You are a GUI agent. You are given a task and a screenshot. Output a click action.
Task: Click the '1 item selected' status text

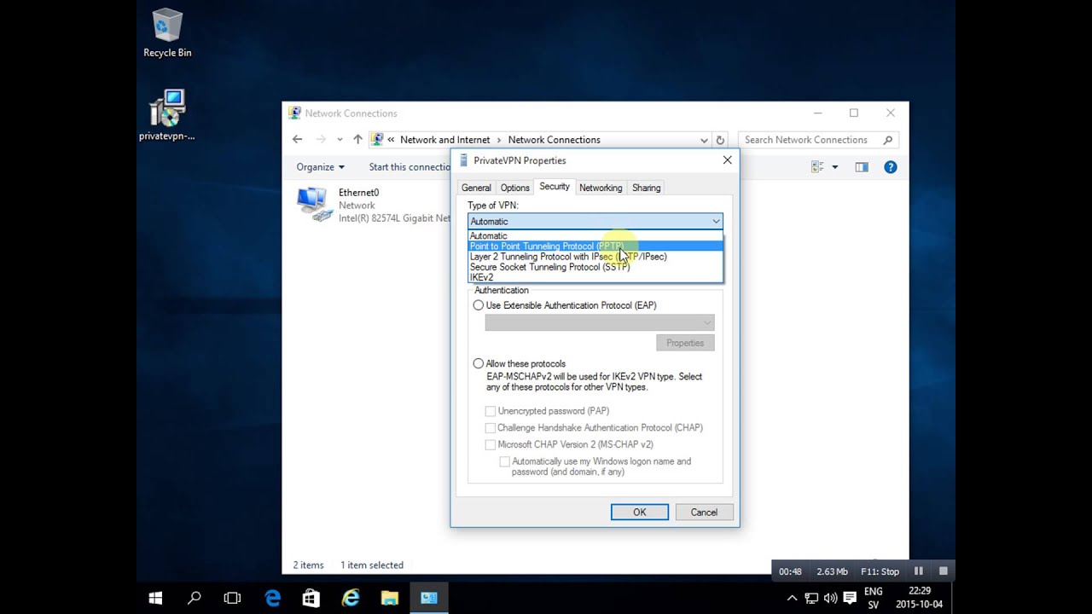pyautogui.click(x=372, y=565)
